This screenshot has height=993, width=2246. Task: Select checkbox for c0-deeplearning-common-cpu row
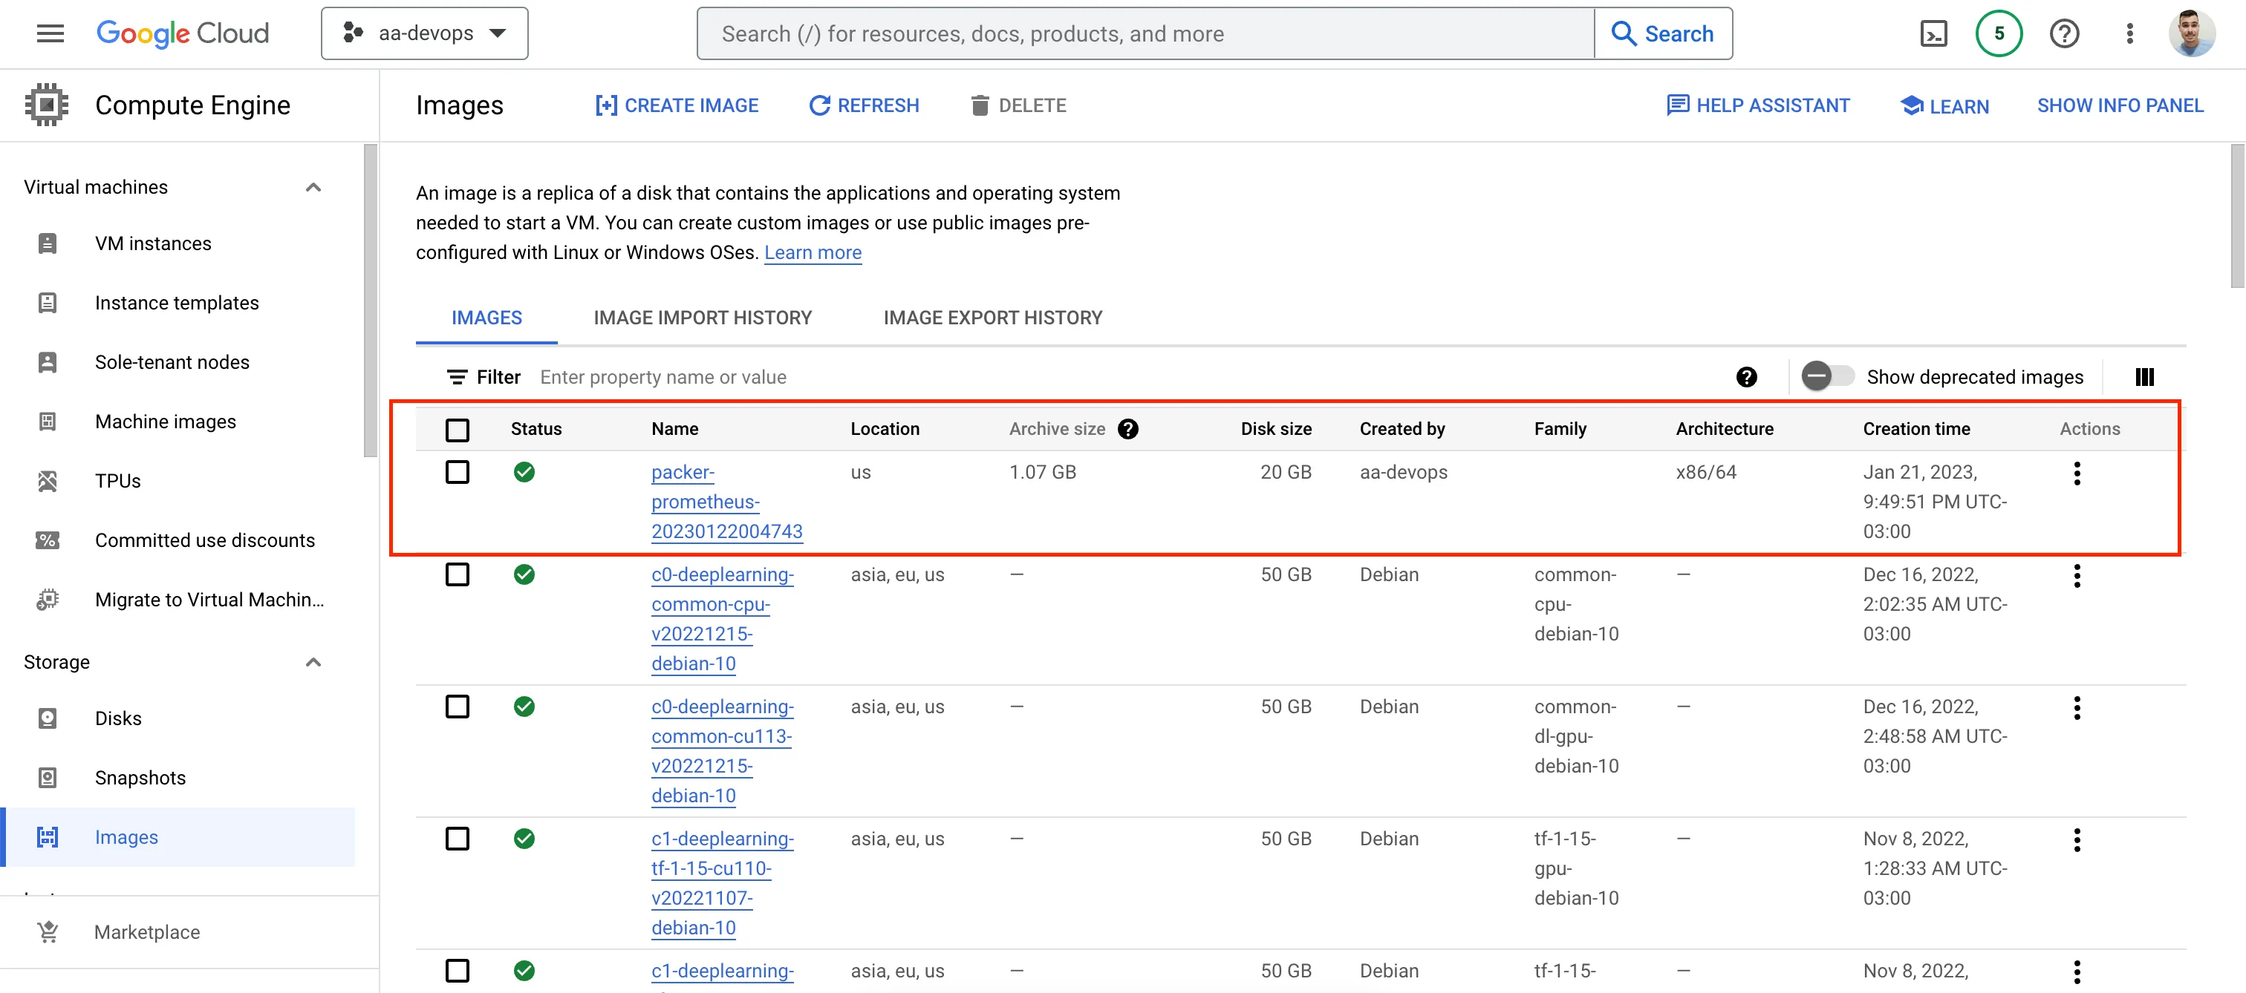[x=457, y=575]
